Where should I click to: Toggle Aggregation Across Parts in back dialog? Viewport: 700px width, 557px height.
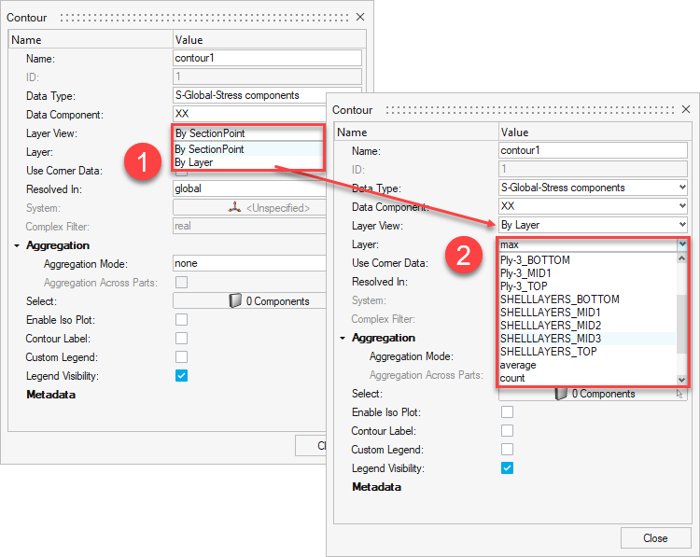[x=181, y=282]
